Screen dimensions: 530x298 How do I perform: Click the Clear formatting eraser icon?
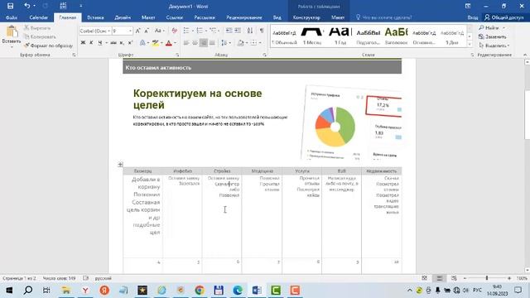(175, 31)
